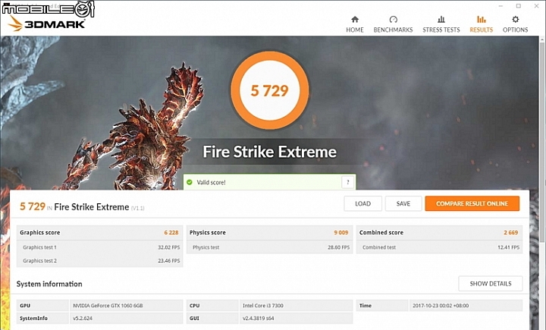Click GPU value NVIDIA GeForce GTX 1060 6GB
This screenshot has height=330, width=546.
(x=108, y=306)
